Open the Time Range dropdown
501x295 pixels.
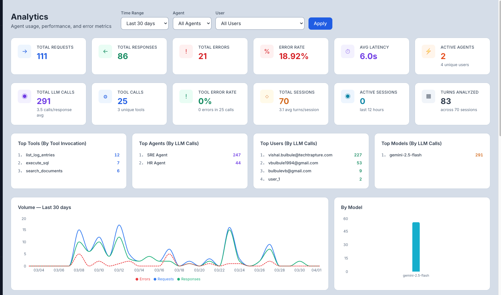(144, 23)
